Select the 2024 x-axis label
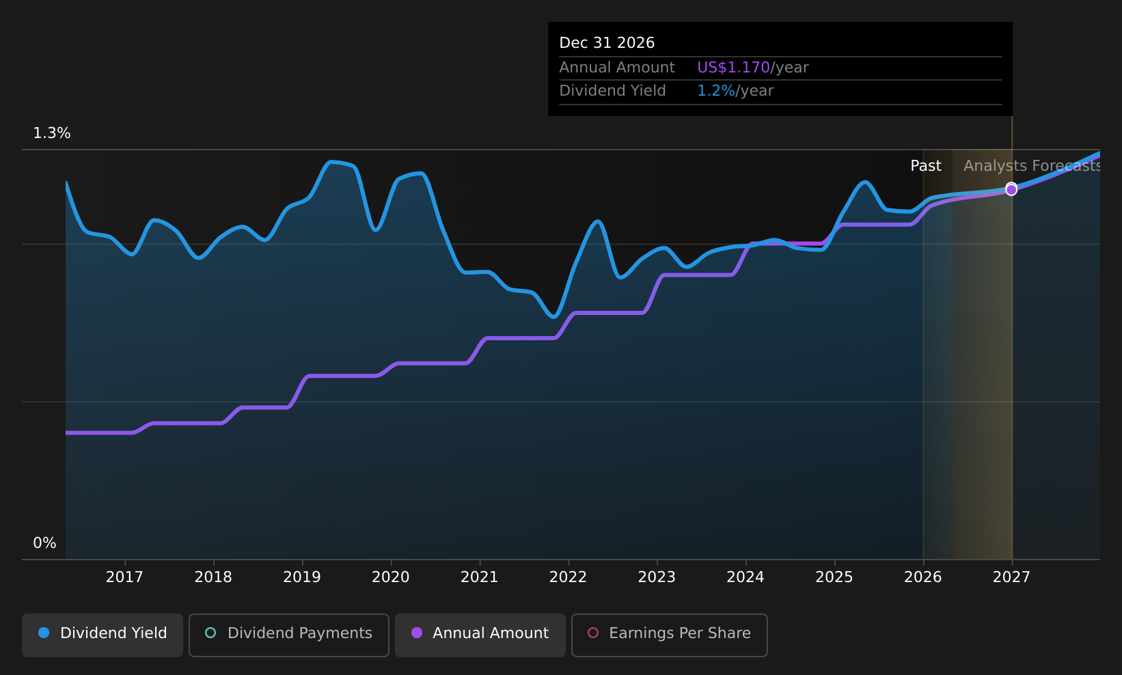 [745, 577]
